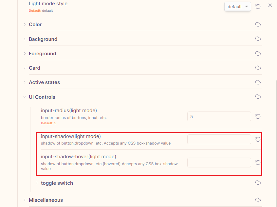This screenshot has width=277, height=207.
Task: Click the cloud download icon for Card
Action: pyautogui.click(x=258, y=68)
